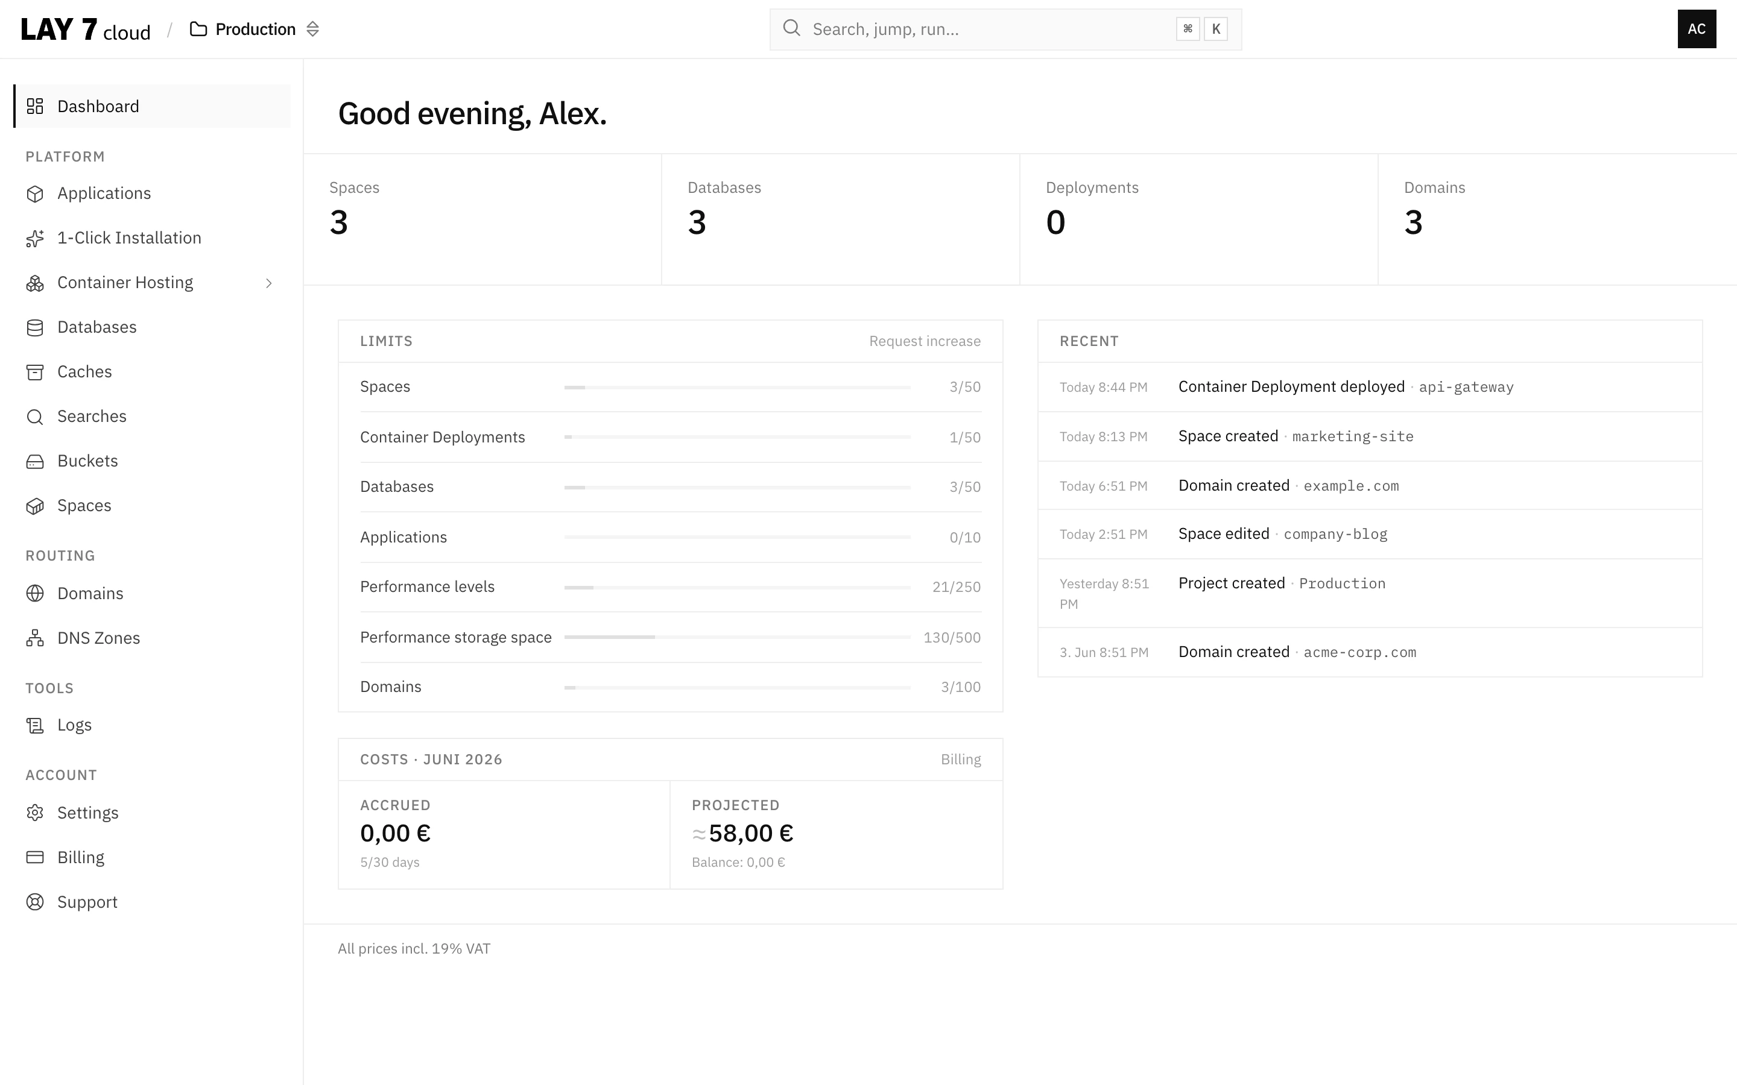
Task: Click the magnifier icon in search bar
Action: pos(792,28)
